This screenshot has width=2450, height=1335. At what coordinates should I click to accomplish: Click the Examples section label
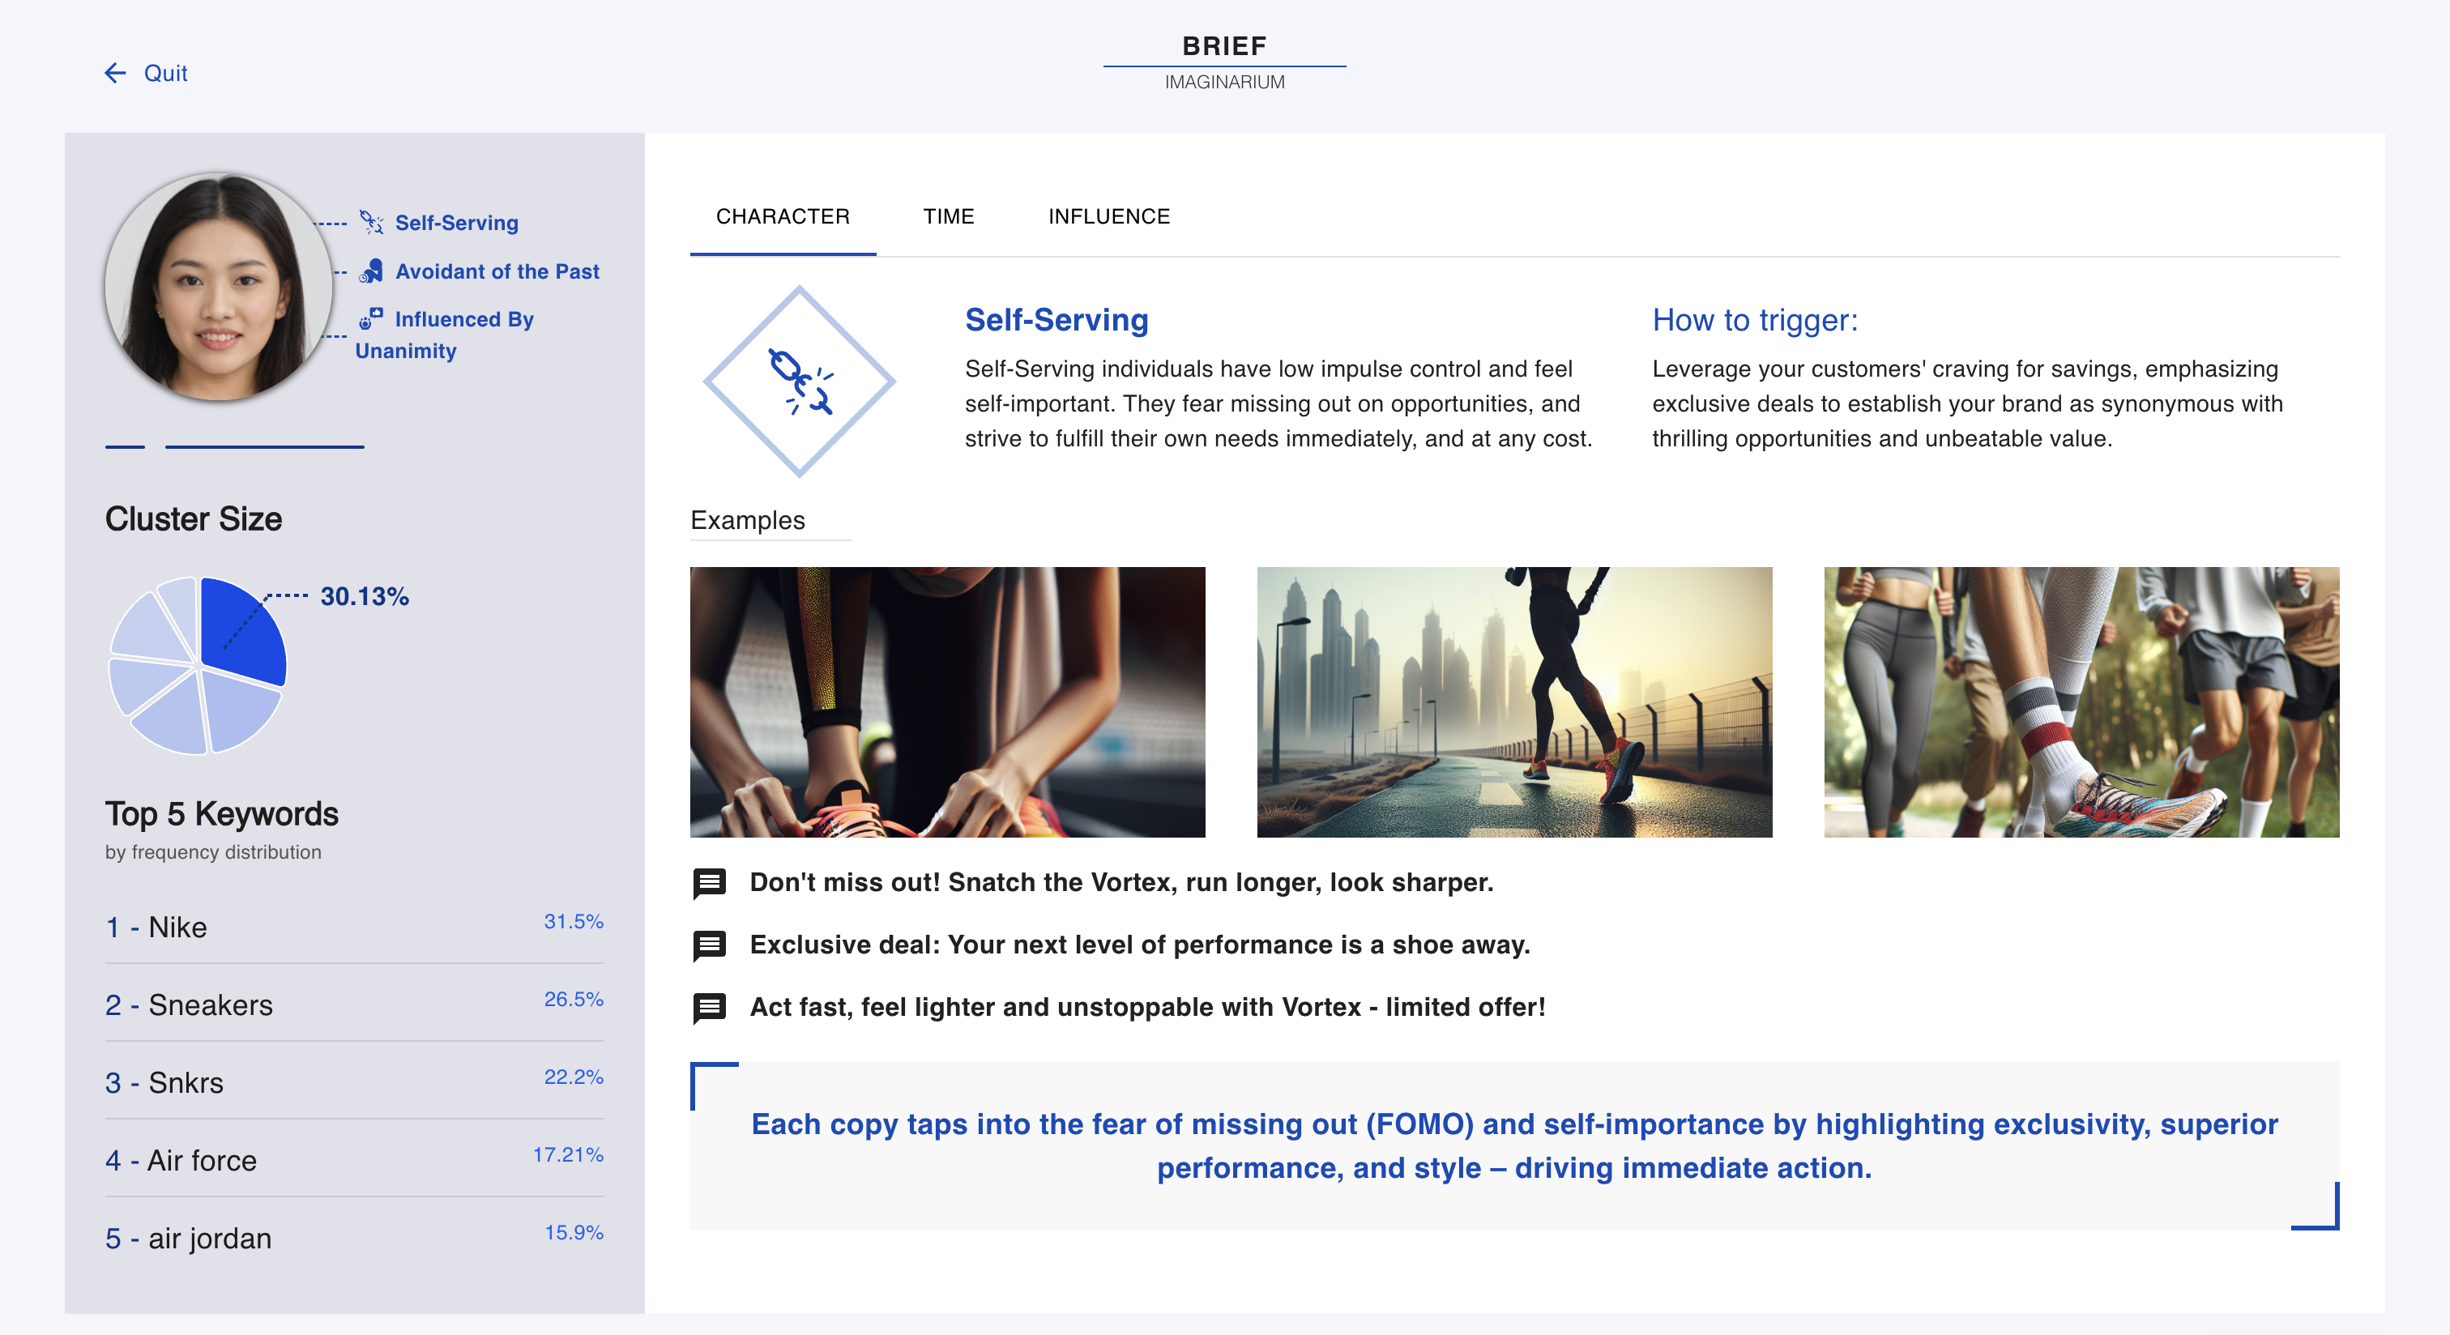pyautogui.click(x=748, y=520)
